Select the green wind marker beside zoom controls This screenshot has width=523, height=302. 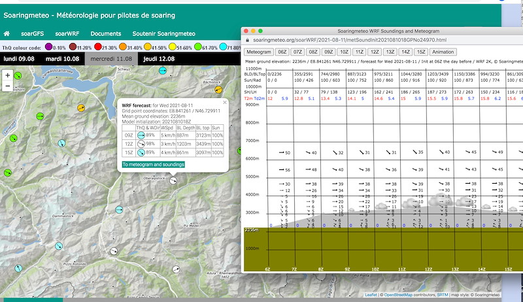click(x=18, y=76)
